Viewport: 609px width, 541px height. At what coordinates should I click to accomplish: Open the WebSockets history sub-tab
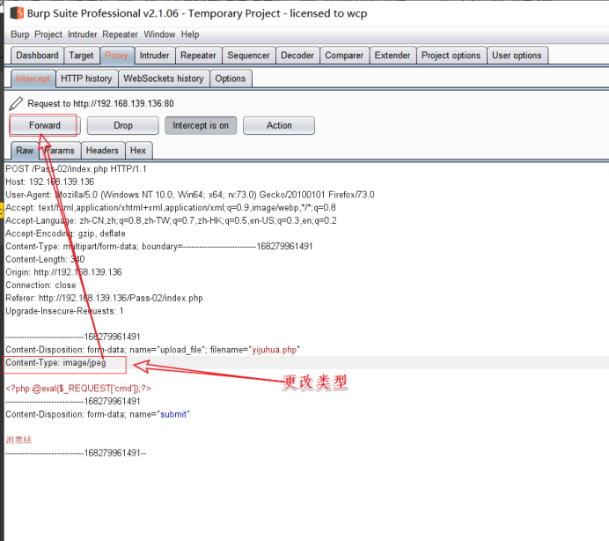pos(164,78)
